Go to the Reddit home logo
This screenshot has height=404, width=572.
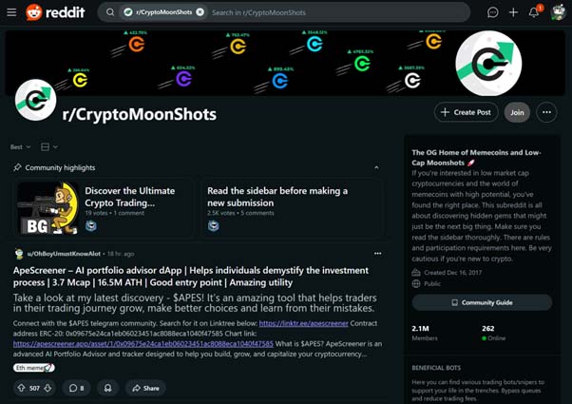[x=55, y=12]
